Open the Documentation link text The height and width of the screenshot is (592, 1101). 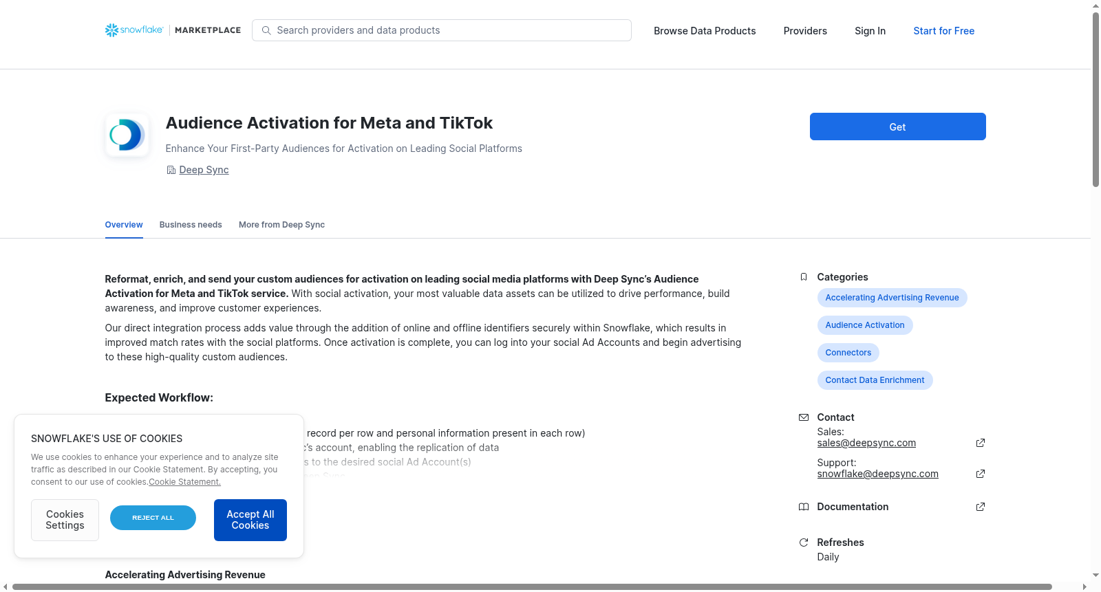click(853, 507)
